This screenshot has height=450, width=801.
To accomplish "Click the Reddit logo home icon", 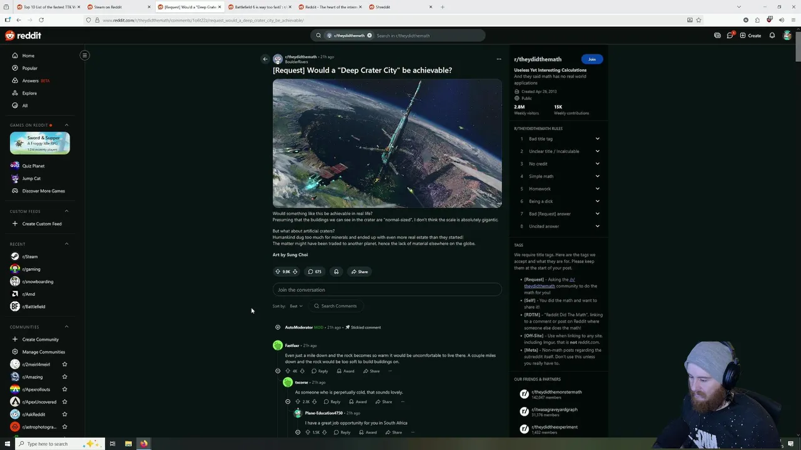I will pyautogui.click(x=23, y=36).
